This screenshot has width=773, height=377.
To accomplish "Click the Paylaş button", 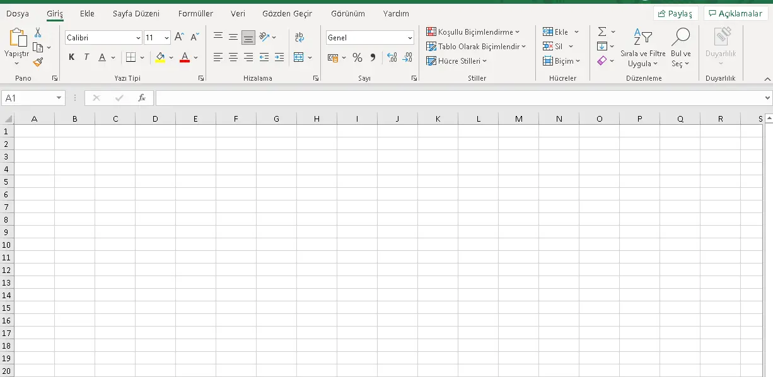I will [675, 13].
